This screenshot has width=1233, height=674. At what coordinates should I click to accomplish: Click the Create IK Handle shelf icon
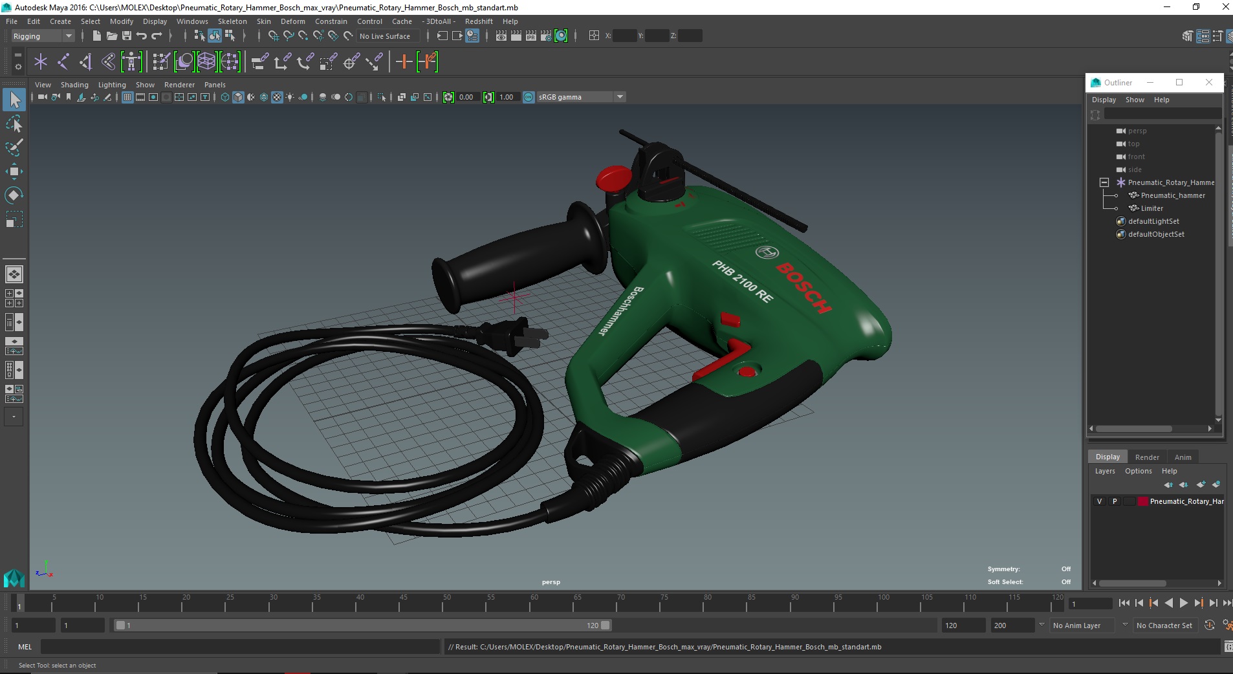click(86, 62)
